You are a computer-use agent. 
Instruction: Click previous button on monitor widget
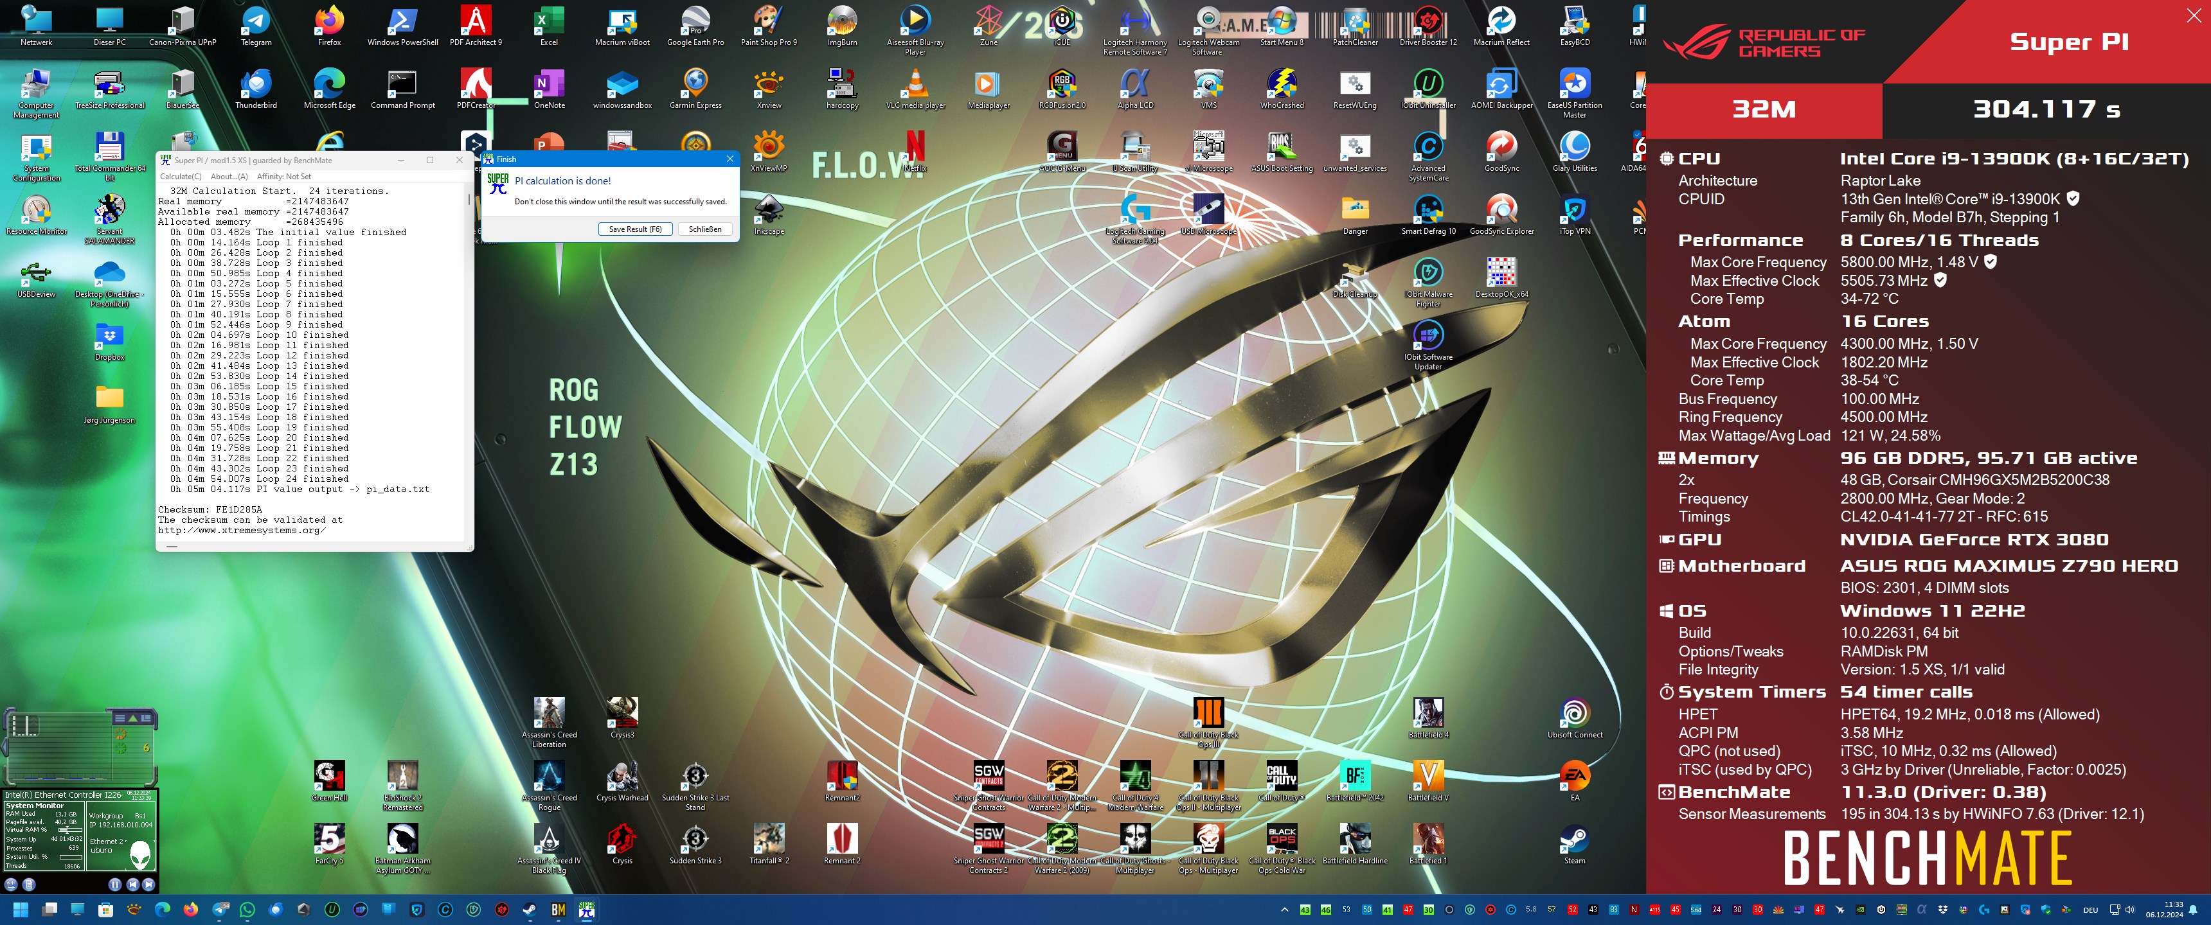click(x=132, y=884)
